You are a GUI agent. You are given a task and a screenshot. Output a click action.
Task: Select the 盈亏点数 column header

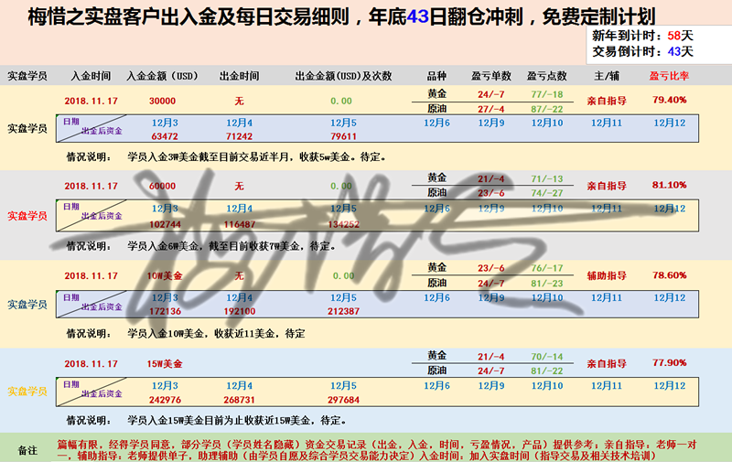tap(546, 76)
